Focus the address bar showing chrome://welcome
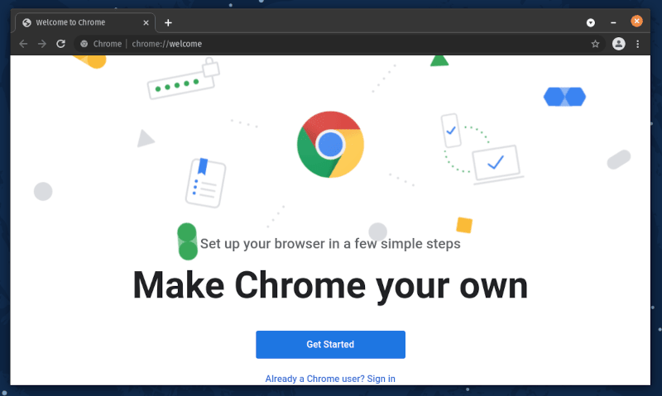Image resolution: width=662 pixels, height=396 pixels. click(x=331, y=44)
